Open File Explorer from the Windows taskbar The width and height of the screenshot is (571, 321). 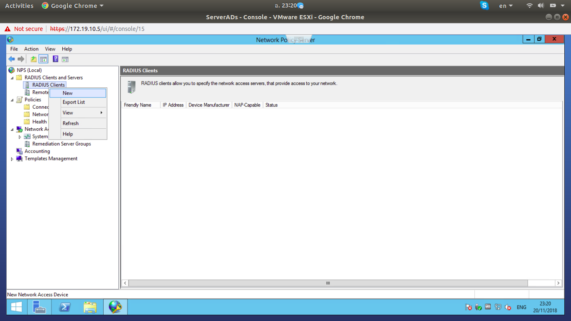(x=90, y=307)
